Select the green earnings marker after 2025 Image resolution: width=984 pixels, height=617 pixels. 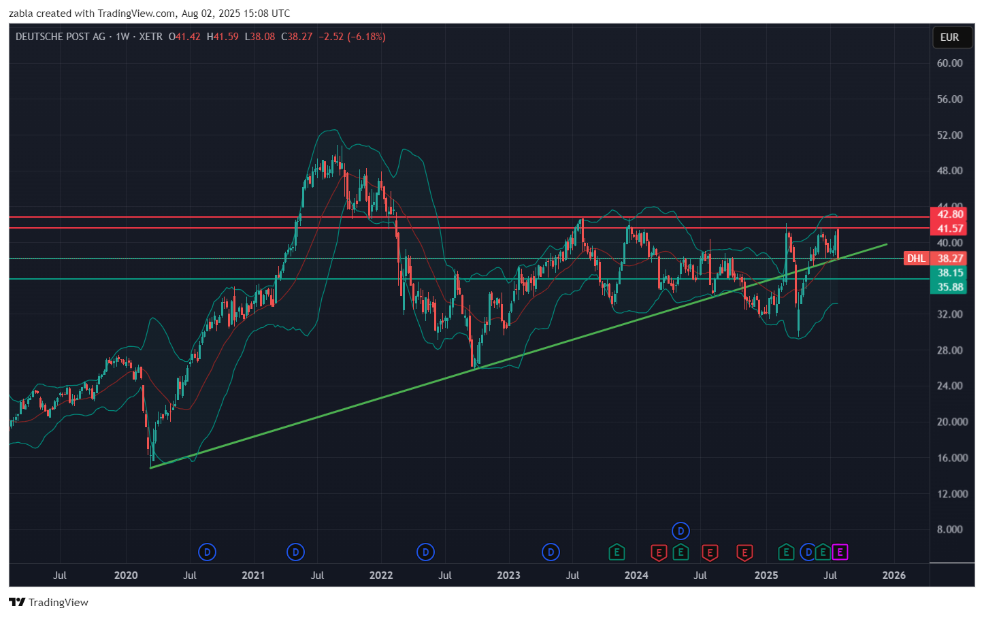[x=786, y=552]
